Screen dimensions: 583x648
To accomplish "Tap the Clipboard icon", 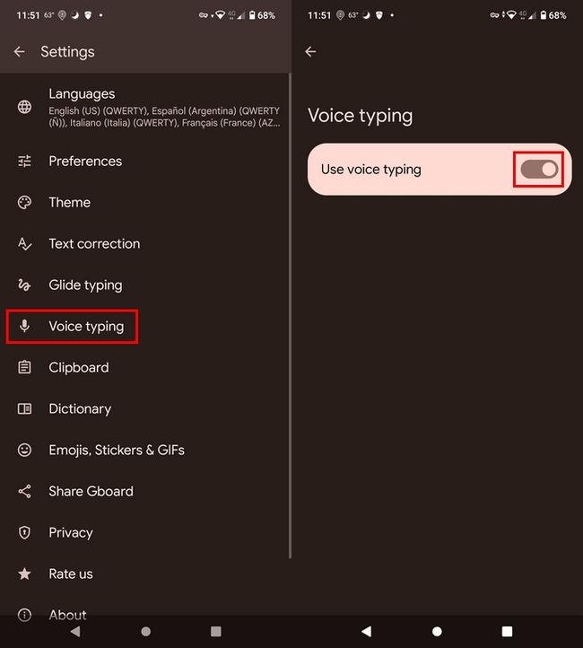I will pyautogui.click(x=25, y=368).
